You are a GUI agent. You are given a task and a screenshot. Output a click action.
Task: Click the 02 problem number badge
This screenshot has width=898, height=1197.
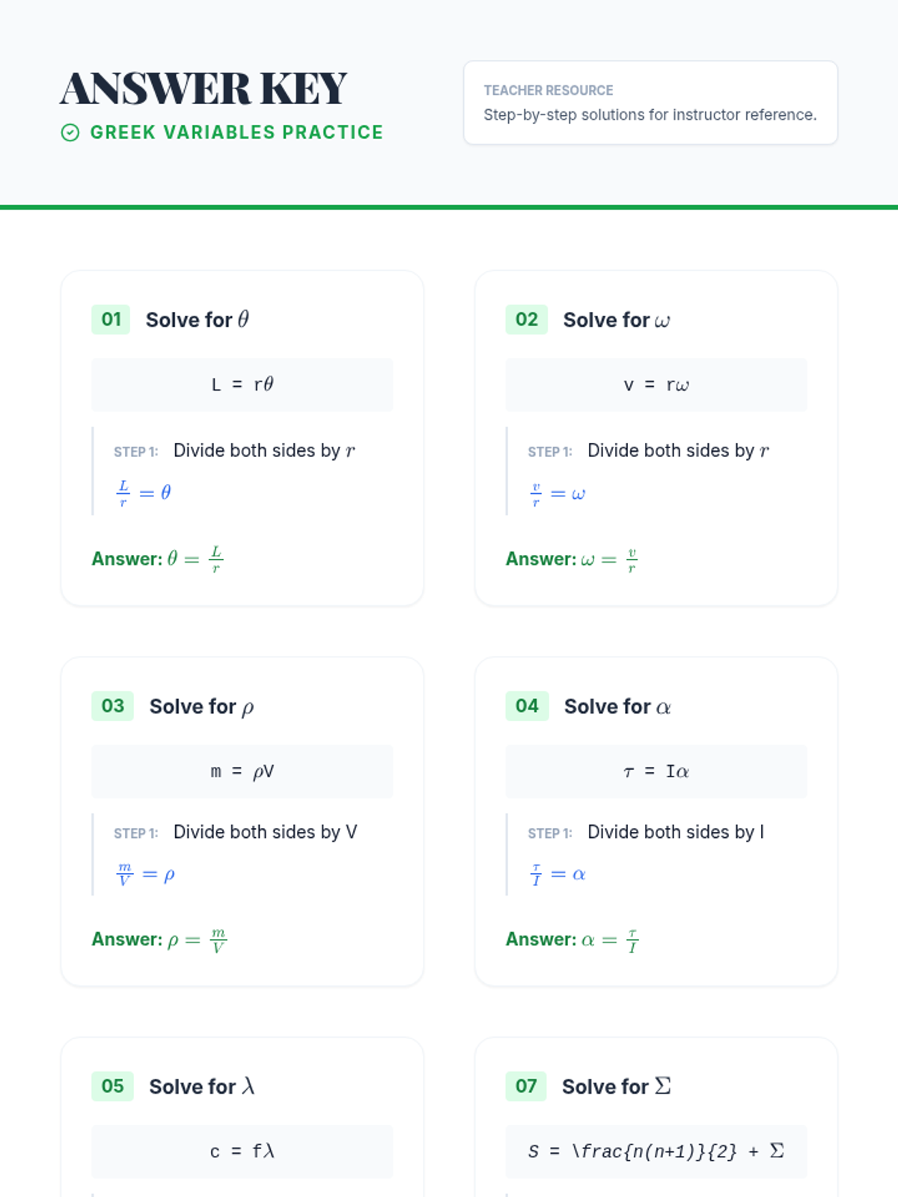pos(527,319)
